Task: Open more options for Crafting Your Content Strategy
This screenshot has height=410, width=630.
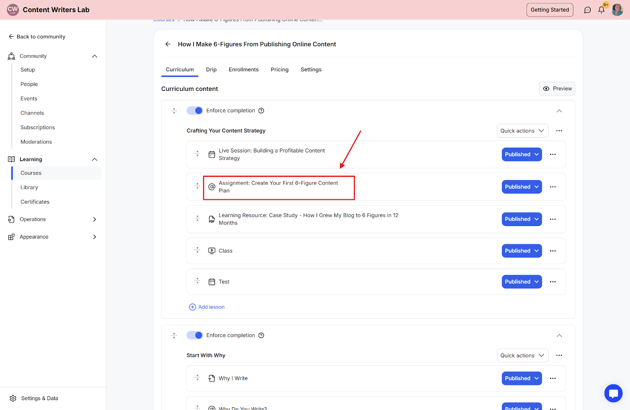Action: coord(559,131)
